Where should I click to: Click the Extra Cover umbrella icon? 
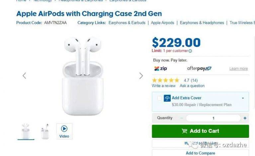[x=167, y=98]
